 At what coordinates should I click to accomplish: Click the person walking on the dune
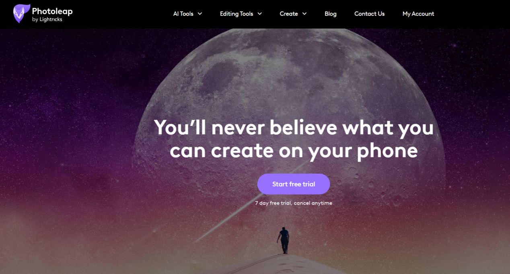284,240
